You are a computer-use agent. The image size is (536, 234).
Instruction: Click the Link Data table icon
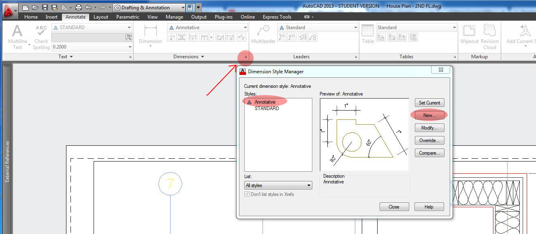pos(381,37)
